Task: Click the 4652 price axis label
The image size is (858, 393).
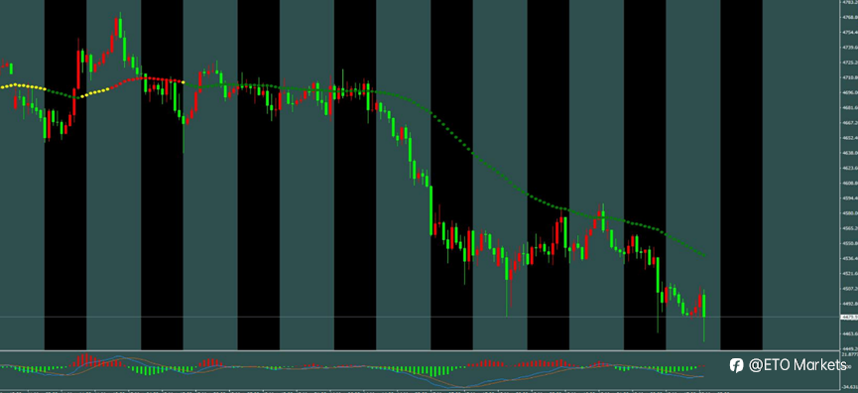Action: coord(850,138)
